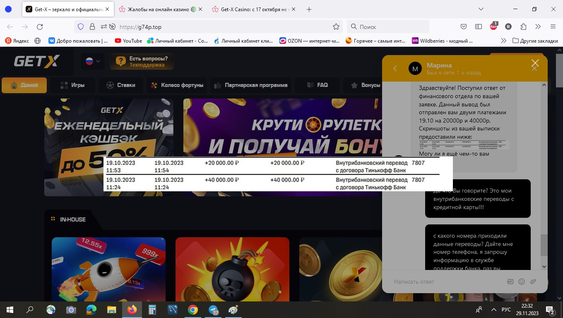Open the Firefox application hamburger menu
Viewport: 563px width, 318px height.
click(x=553, y=26)
